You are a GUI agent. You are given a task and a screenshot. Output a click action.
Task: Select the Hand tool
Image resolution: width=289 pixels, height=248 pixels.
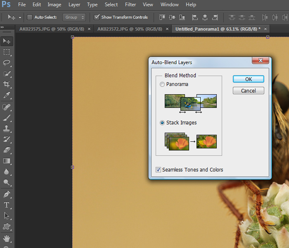click(7, 238)
